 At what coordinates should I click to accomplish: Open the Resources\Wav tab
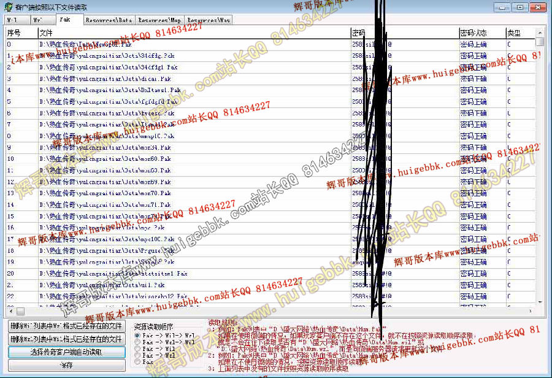tap(209, 20)
